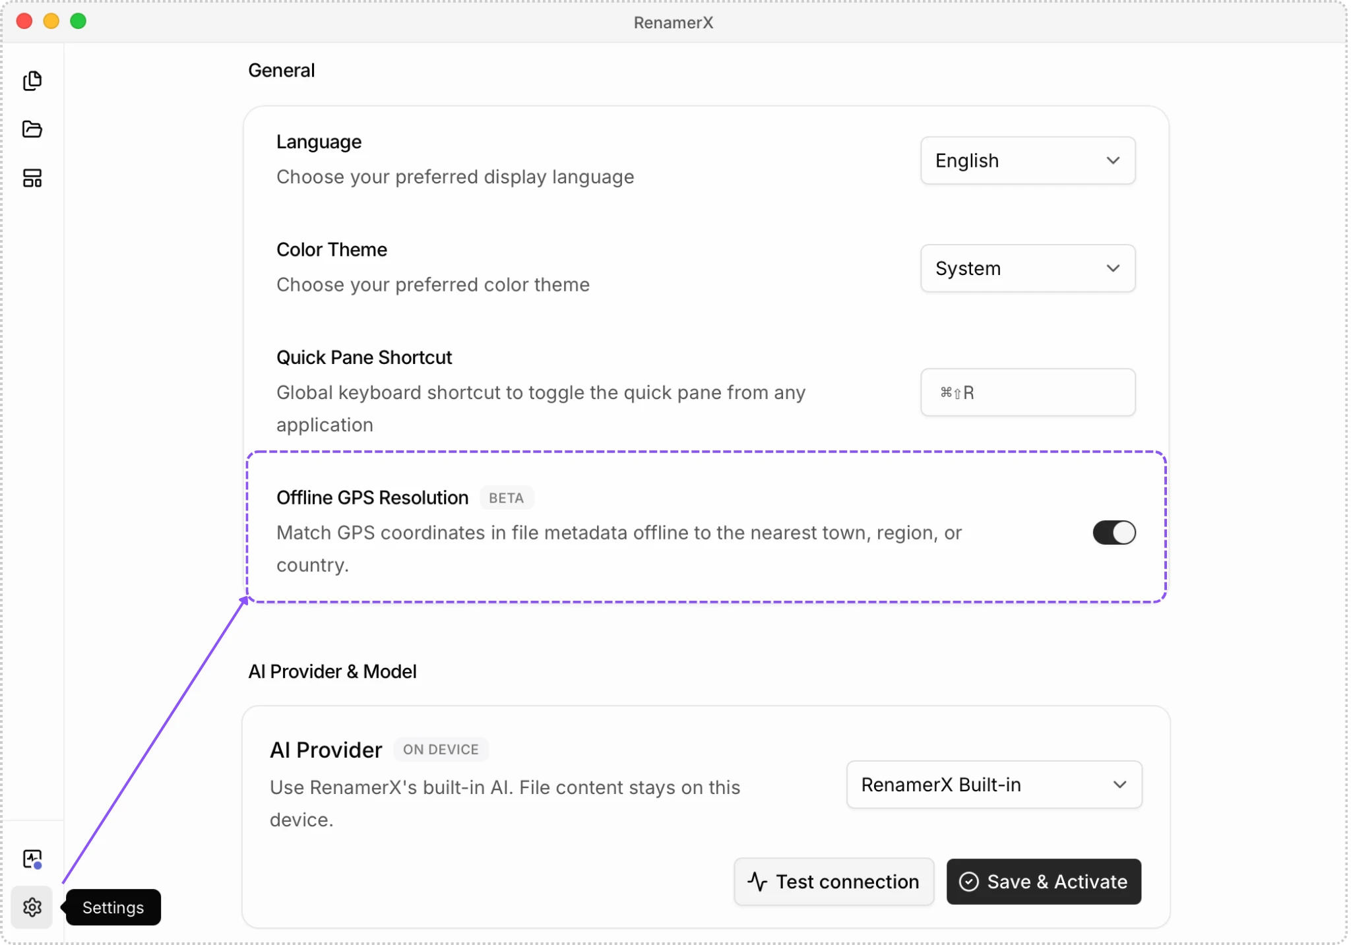Open Settings gear icon in sidebar
The image size is (1351, 945).
click(x=32, y=907)
